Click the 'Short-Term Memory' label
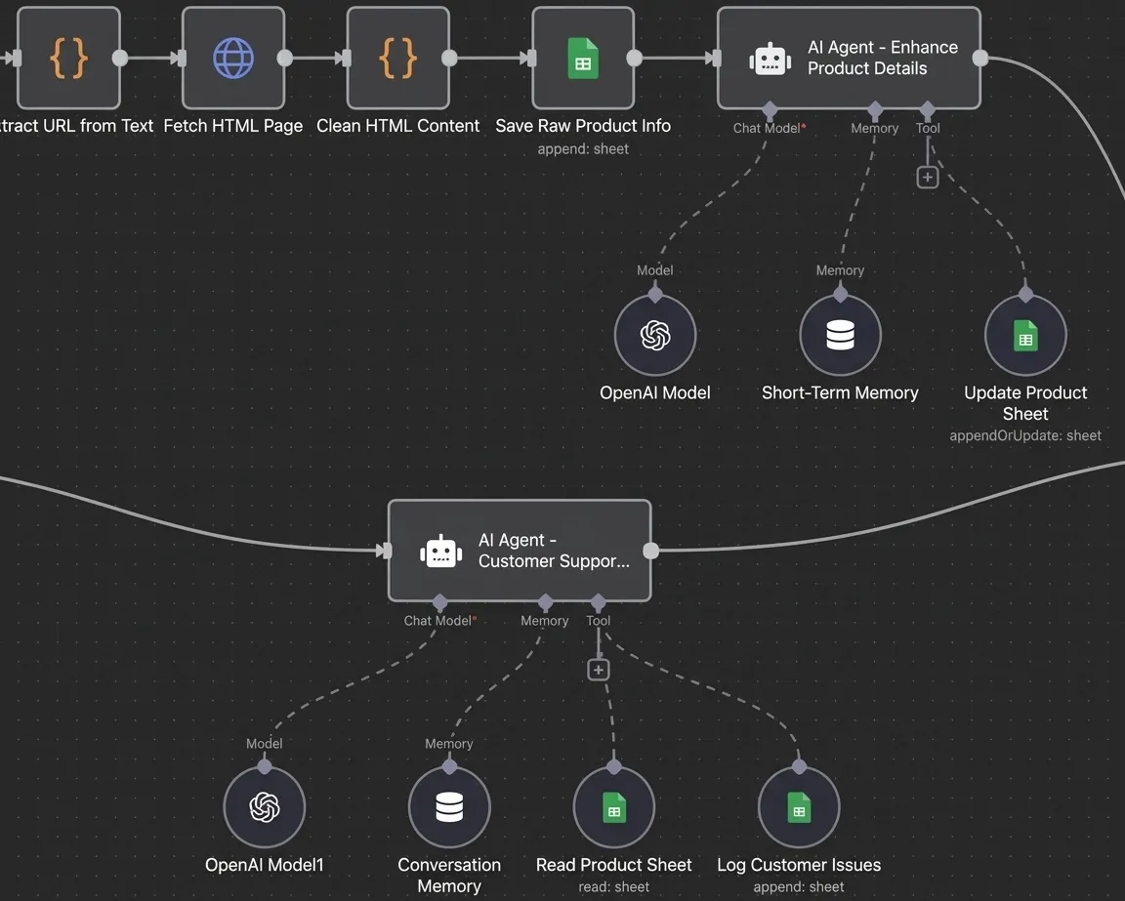This screenshot has height=901, width=1125. click(x=840, y=393)
